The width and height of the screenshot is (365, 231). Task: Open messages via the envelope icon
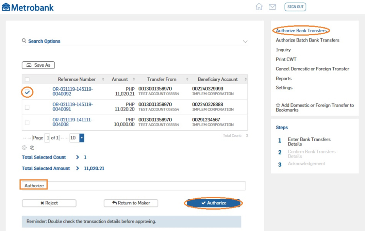coord(273,7)
